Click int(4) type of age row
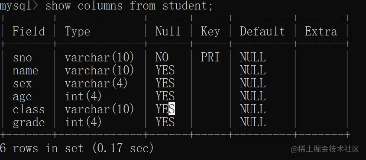 83,96
